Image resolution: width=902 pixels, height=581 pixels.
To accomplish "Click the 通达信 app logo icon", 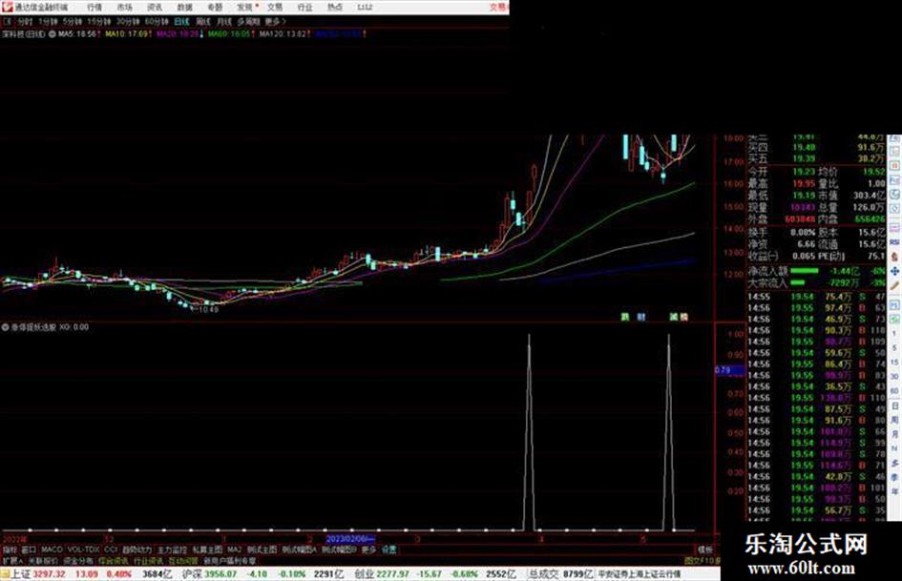I will point(7,7).
